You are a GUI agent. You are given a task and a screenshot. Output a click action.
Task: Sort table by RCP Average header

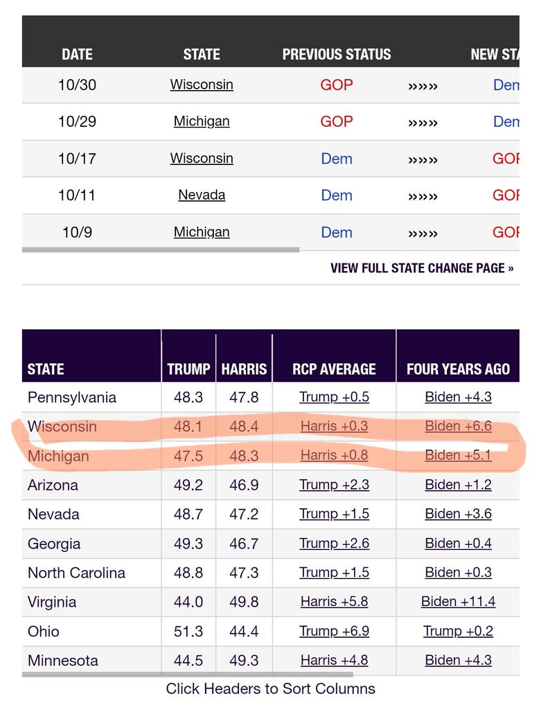334,370
